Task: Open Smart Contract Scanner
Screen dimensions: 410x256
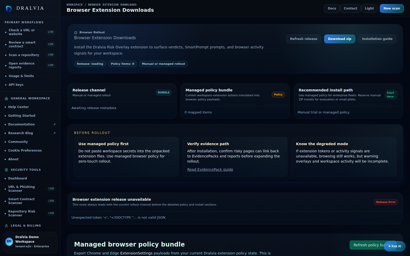Action: pyautogui.click(x=30, y=201)
